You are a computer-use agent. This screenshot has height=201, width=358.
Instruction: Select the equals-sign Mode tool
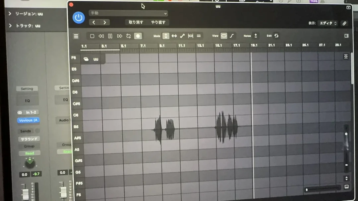click(x=199, y=36)
